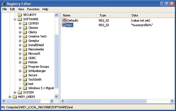The height and width of the screenshot is (111, 176).
Task: Click the Creative Tech folder icon
Action: click(x=25, y=36)
